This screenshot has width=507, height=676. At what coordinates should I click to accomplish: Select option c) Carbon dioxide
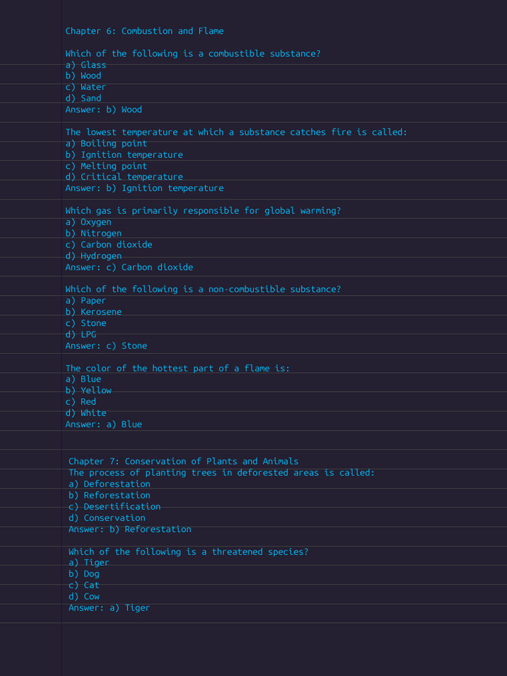point(109,244)
